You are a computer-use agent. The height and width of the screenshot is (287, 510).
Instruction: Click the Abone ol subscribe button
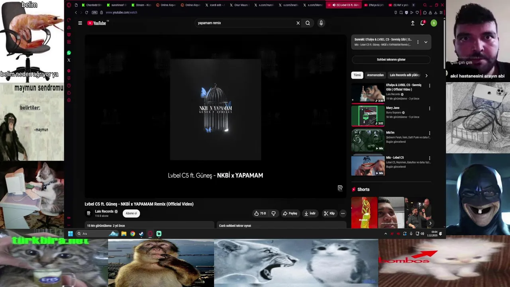(131, 213)
